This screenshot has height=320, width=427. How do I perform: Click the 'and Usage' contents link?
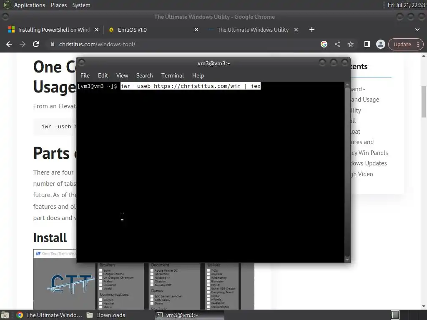365,100
